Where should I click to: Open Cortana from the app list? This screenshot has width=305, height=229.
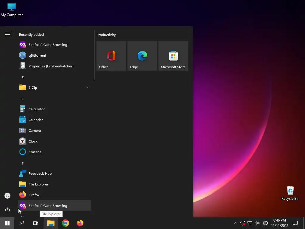(x=55, y=152)
